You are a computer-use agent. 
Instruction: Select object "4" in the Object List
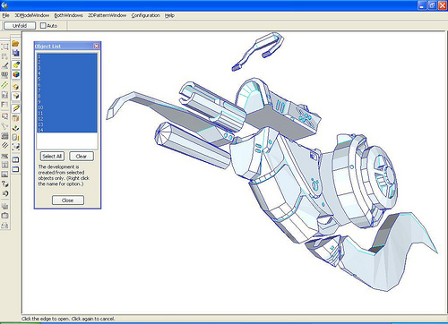(x=67, y=73)
